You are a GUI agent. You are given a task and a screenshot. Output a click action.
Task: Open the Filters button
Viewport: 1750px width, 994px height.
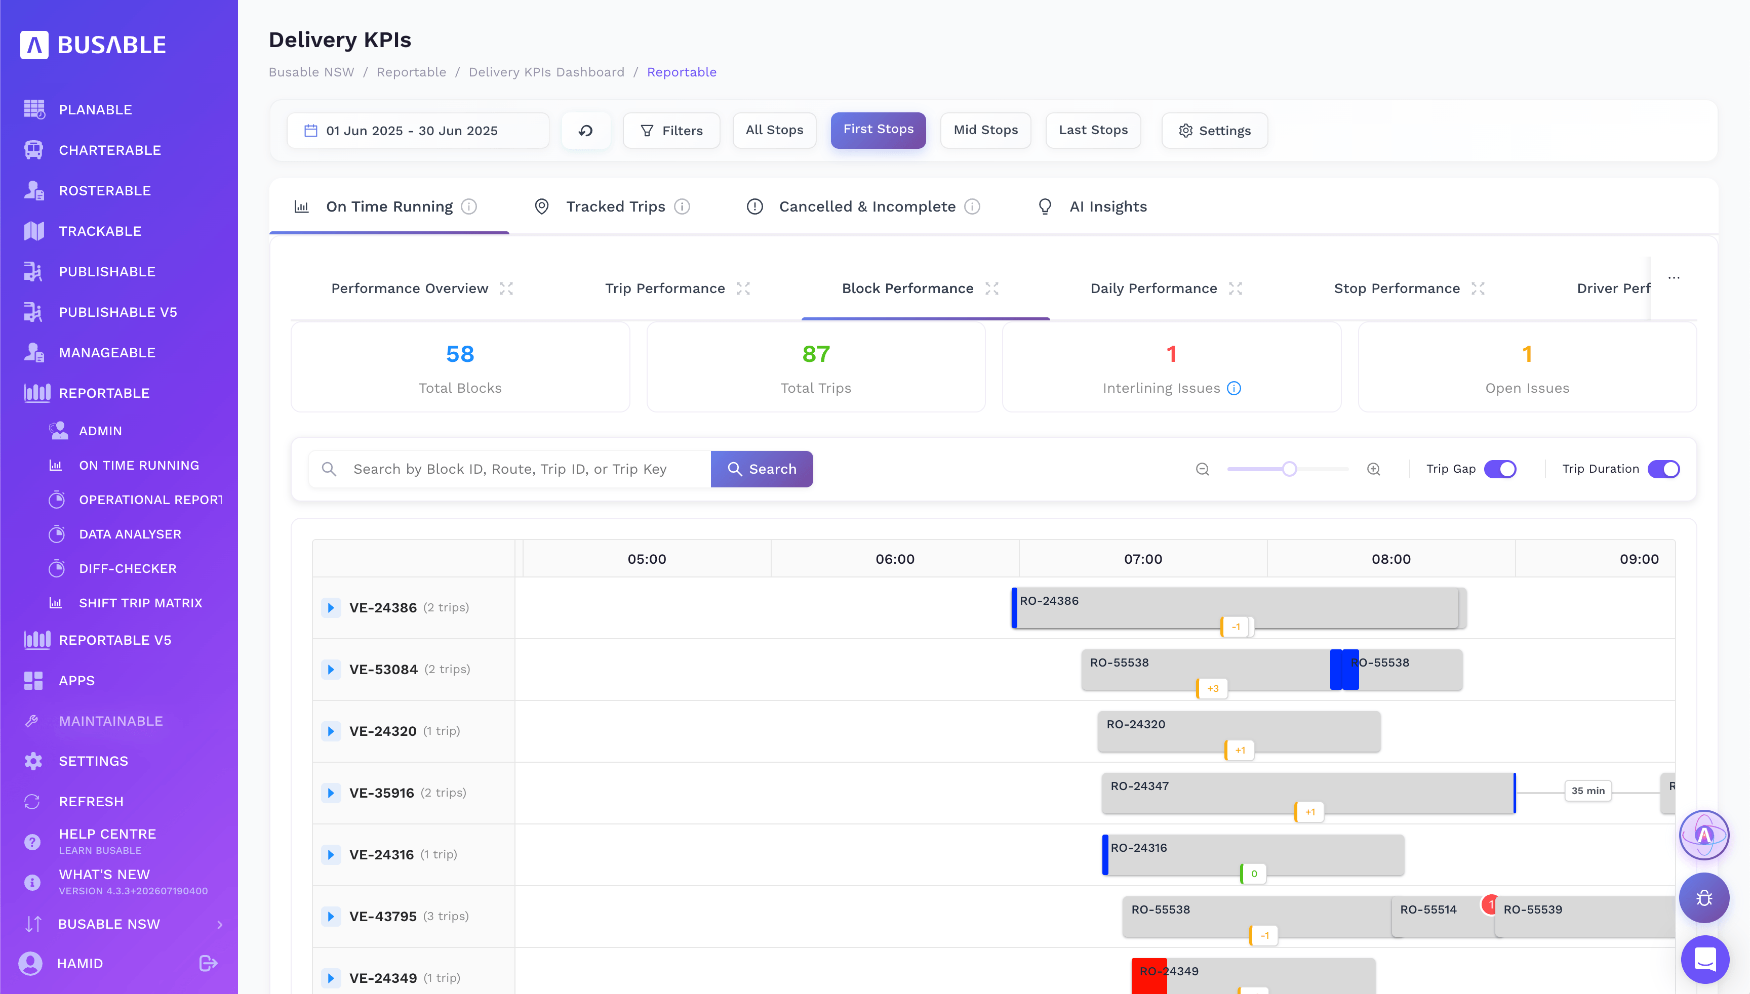pyautogui.click(x=671, y=131)
